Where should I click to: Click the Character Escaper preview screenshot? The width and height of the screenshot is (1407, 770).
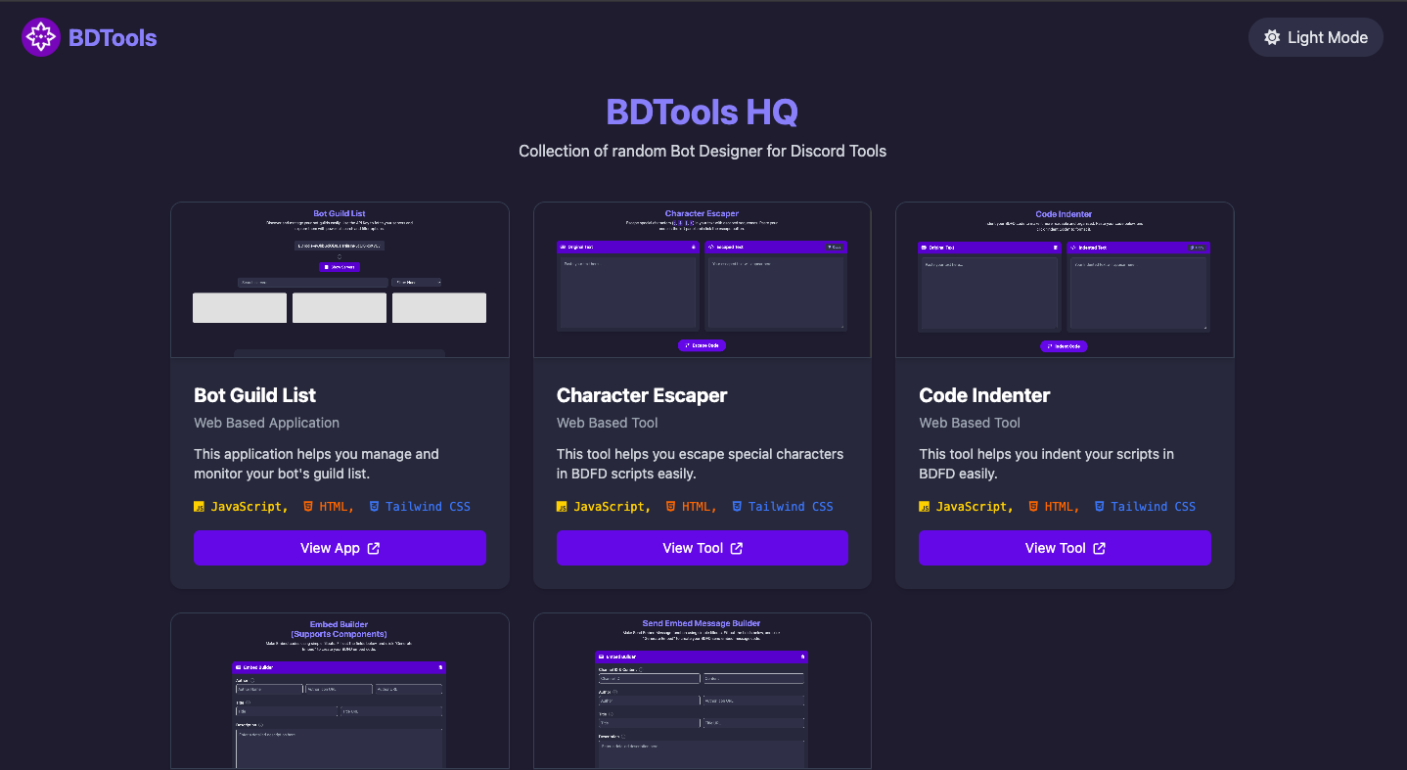coord(702,279)
